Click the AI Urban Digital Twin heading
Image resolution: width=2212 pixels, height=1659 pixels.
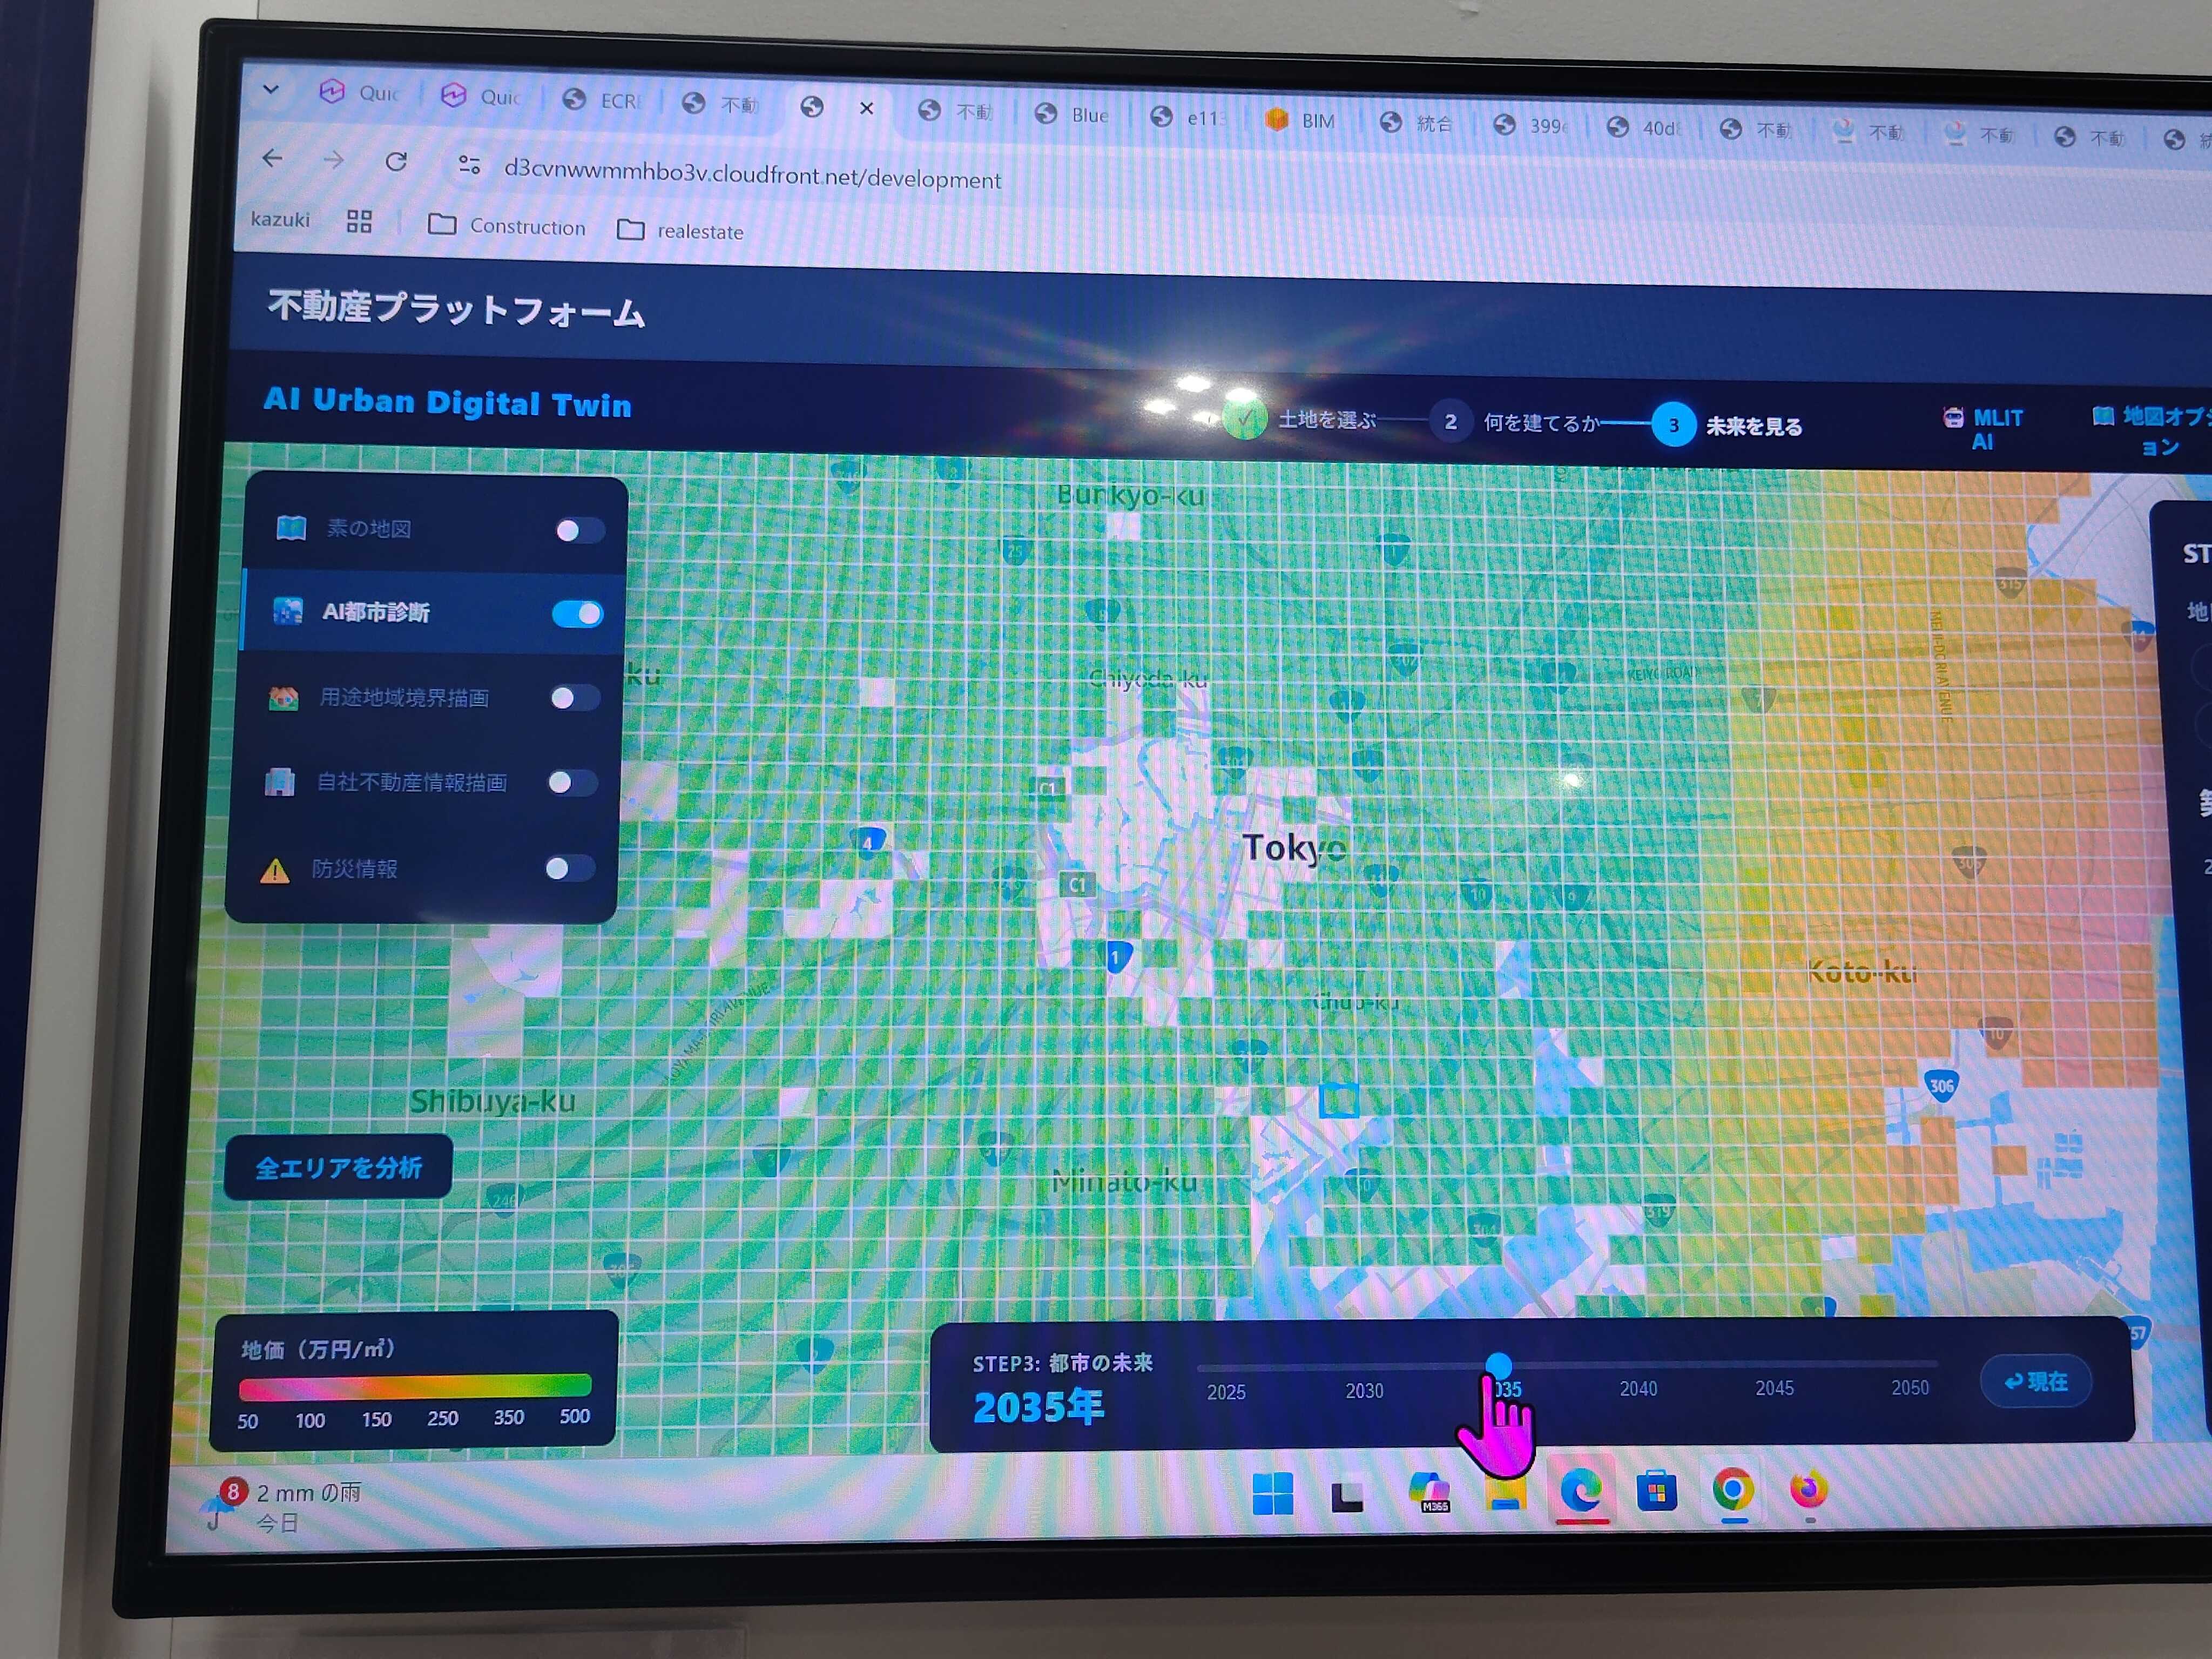point(447,402)
